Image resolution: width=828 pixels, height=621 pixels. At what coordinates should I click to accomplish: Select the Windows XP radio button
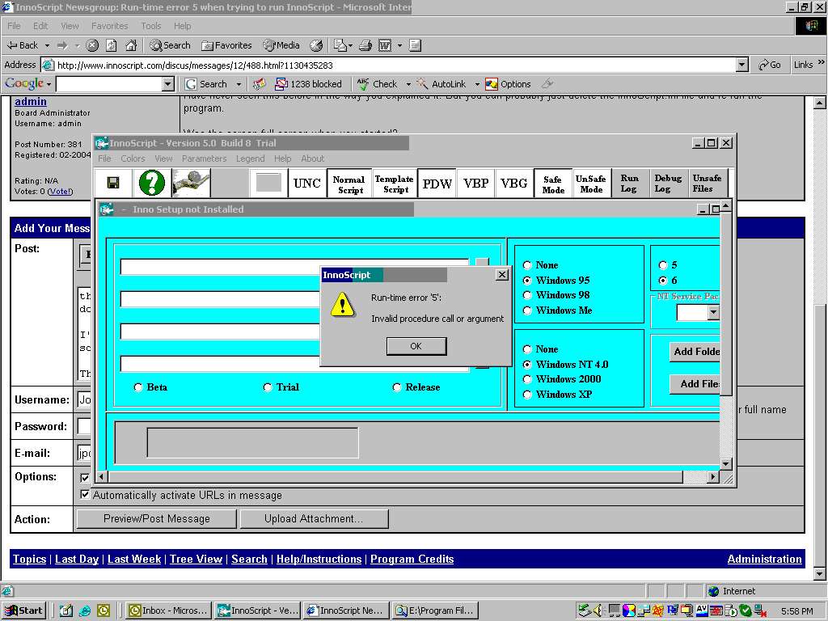click(x=527, y=395)
